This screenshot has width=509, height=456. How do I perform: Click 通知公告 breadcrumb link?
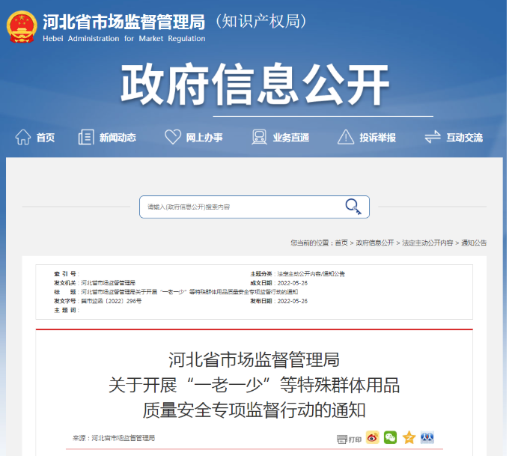click(x=474, y=243)
